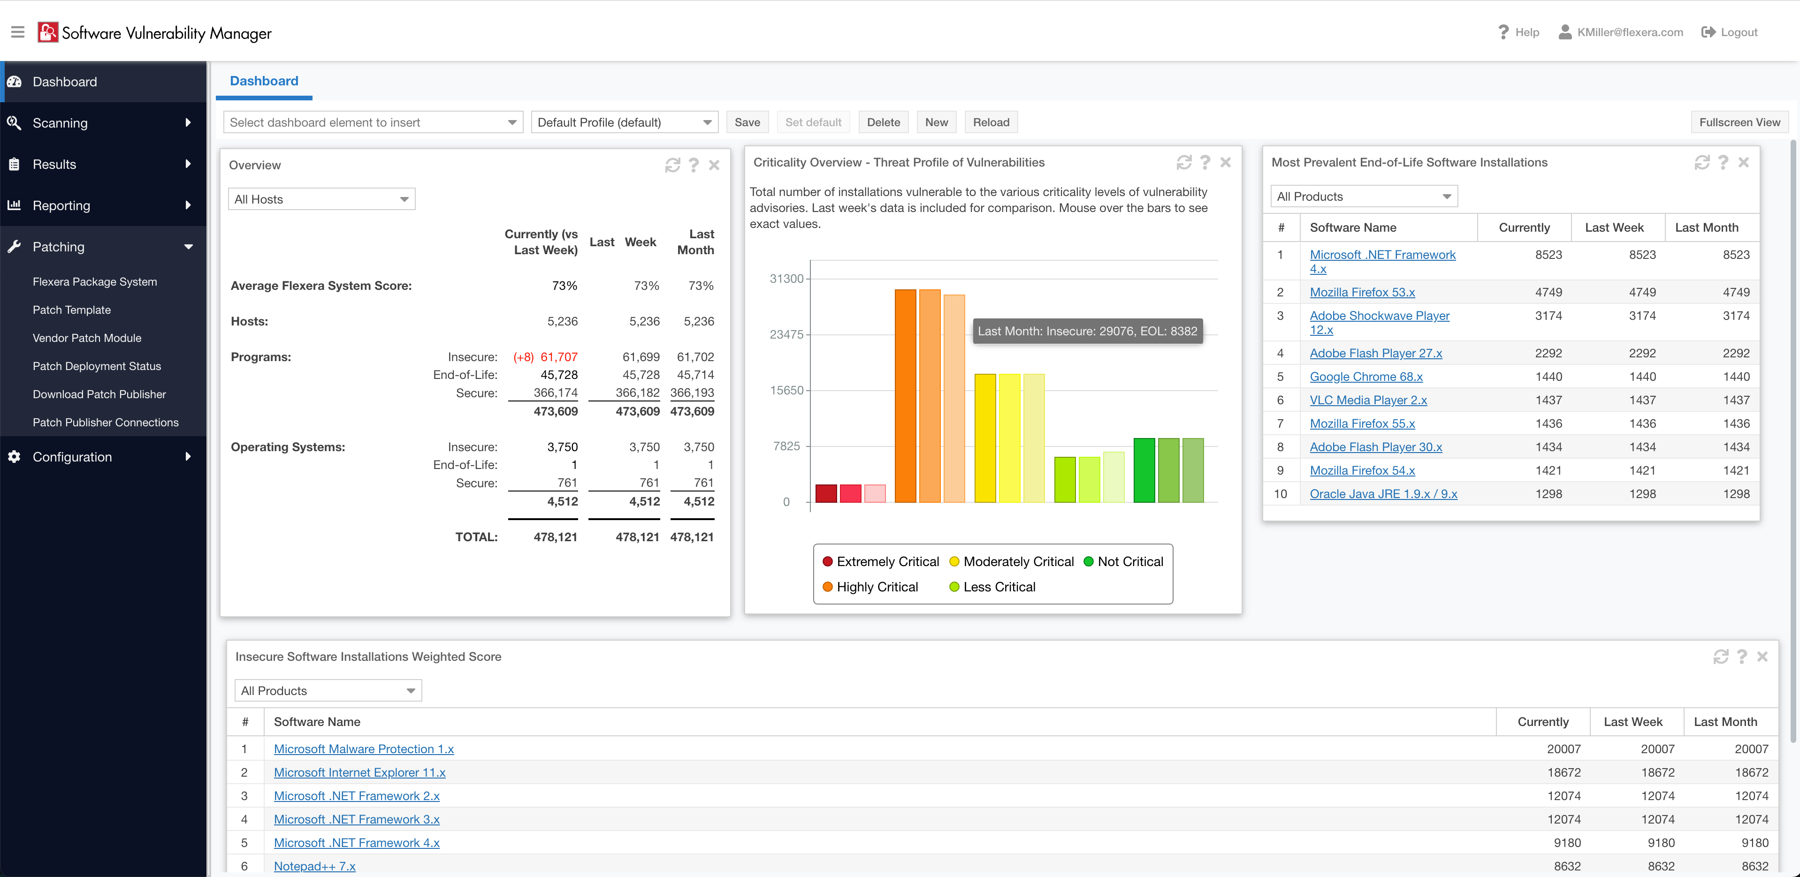Refresh the Overview panel
Viewport: 1800px width, 877px height.
click(672, 166)
